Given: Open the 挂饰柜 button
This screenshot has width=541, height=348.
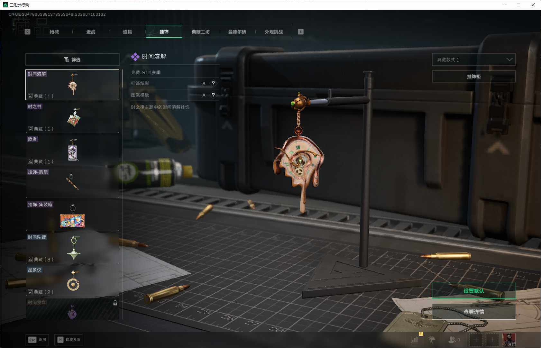Looking at the screenshot, I should [x=474, y=76].
